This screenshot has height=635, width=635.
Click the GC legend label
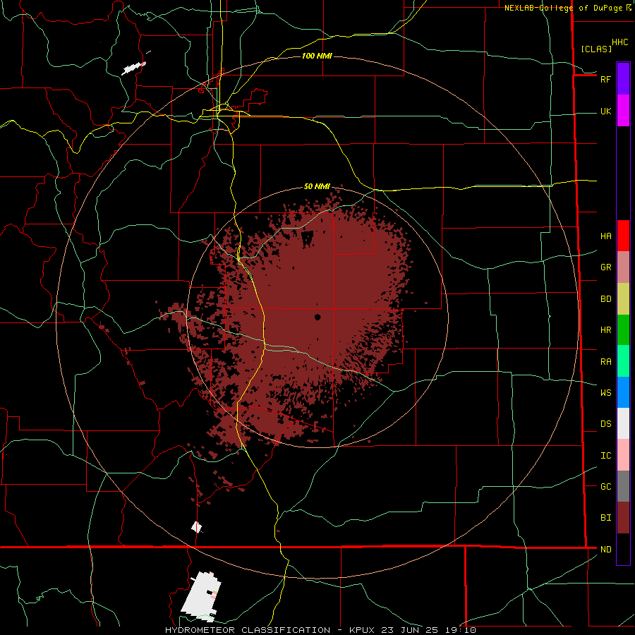pyautogui.click(x=605, y=487)
